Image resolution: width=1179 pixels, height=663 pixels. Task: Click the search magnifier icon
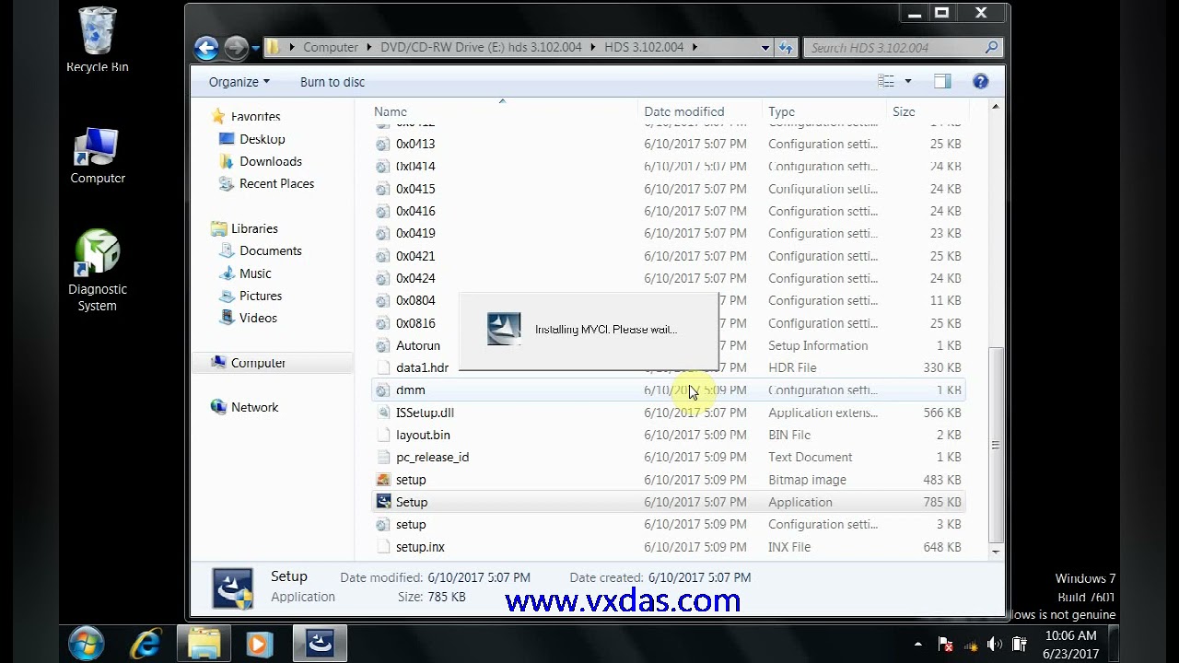tap(991, 47)
